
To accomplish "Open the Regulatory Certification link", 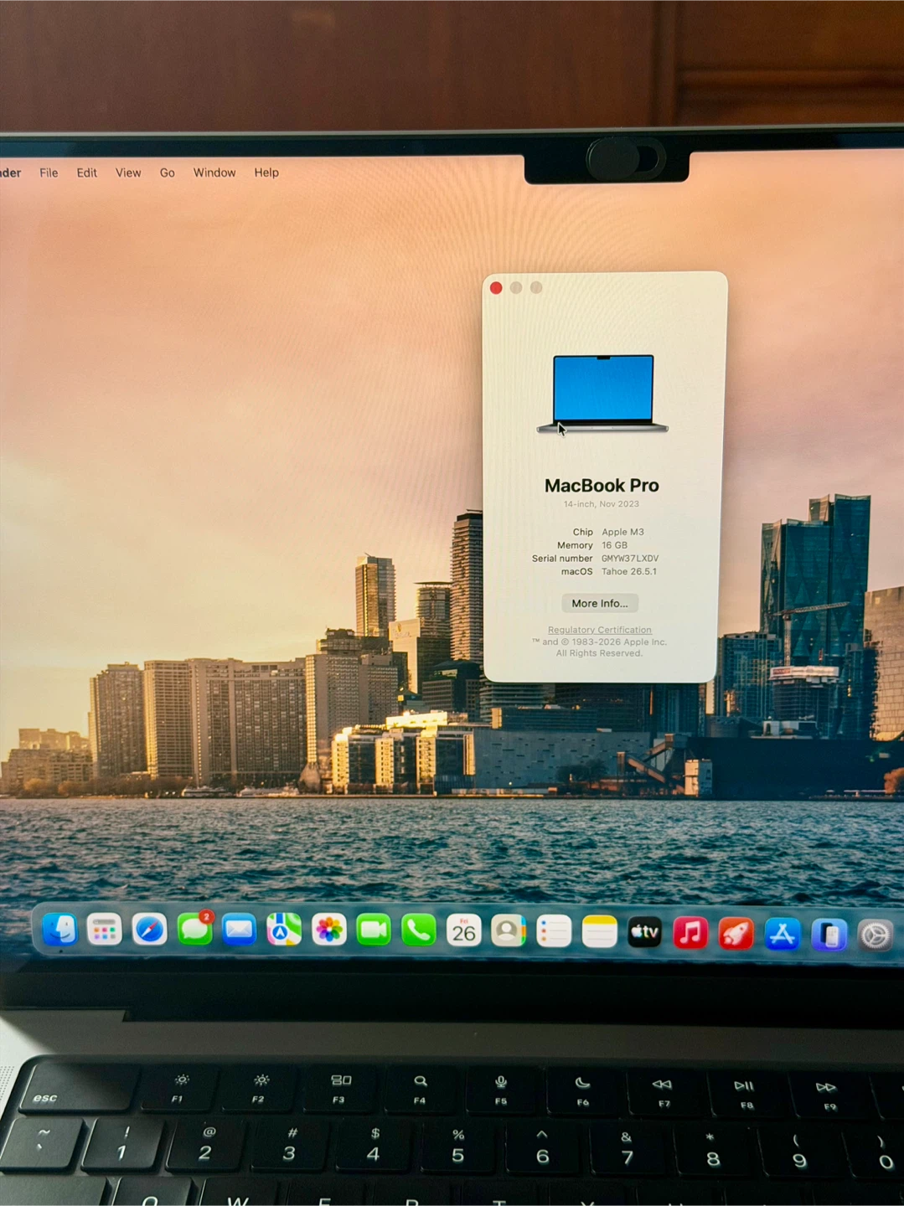I will pos(600,630).
